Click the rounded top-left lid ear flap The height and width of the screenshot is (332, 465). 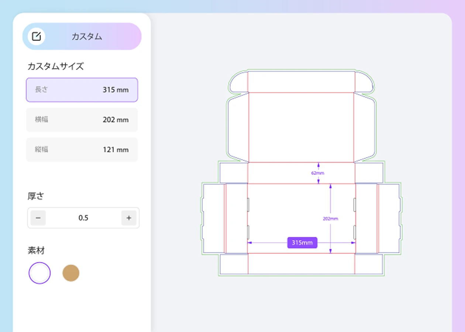pos(238,82)
